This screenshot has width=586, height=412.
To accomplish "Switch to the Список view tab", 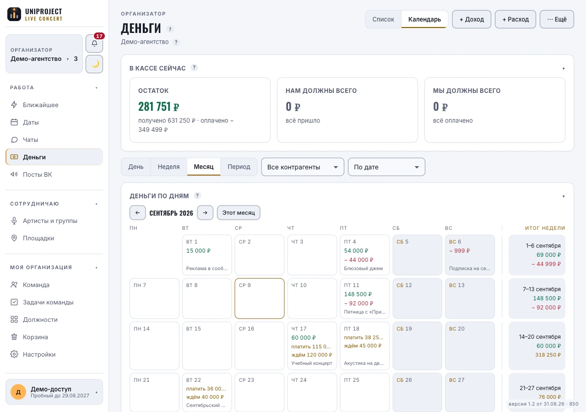I will coord(383,19).
